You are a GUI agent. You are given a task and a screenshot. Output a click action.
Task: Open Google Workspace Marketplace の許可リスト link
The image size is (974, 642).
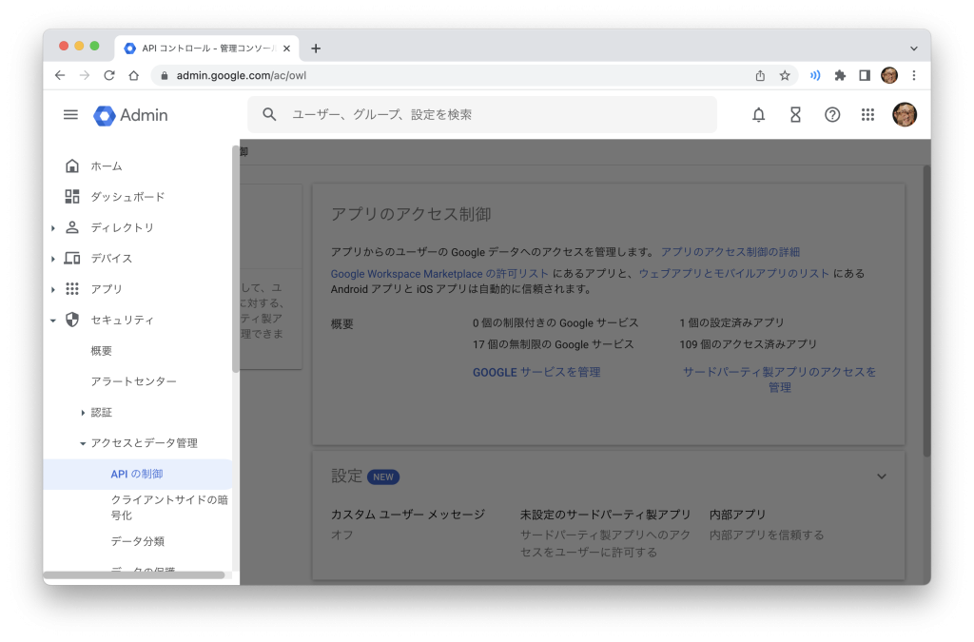(x=439, y=273)
